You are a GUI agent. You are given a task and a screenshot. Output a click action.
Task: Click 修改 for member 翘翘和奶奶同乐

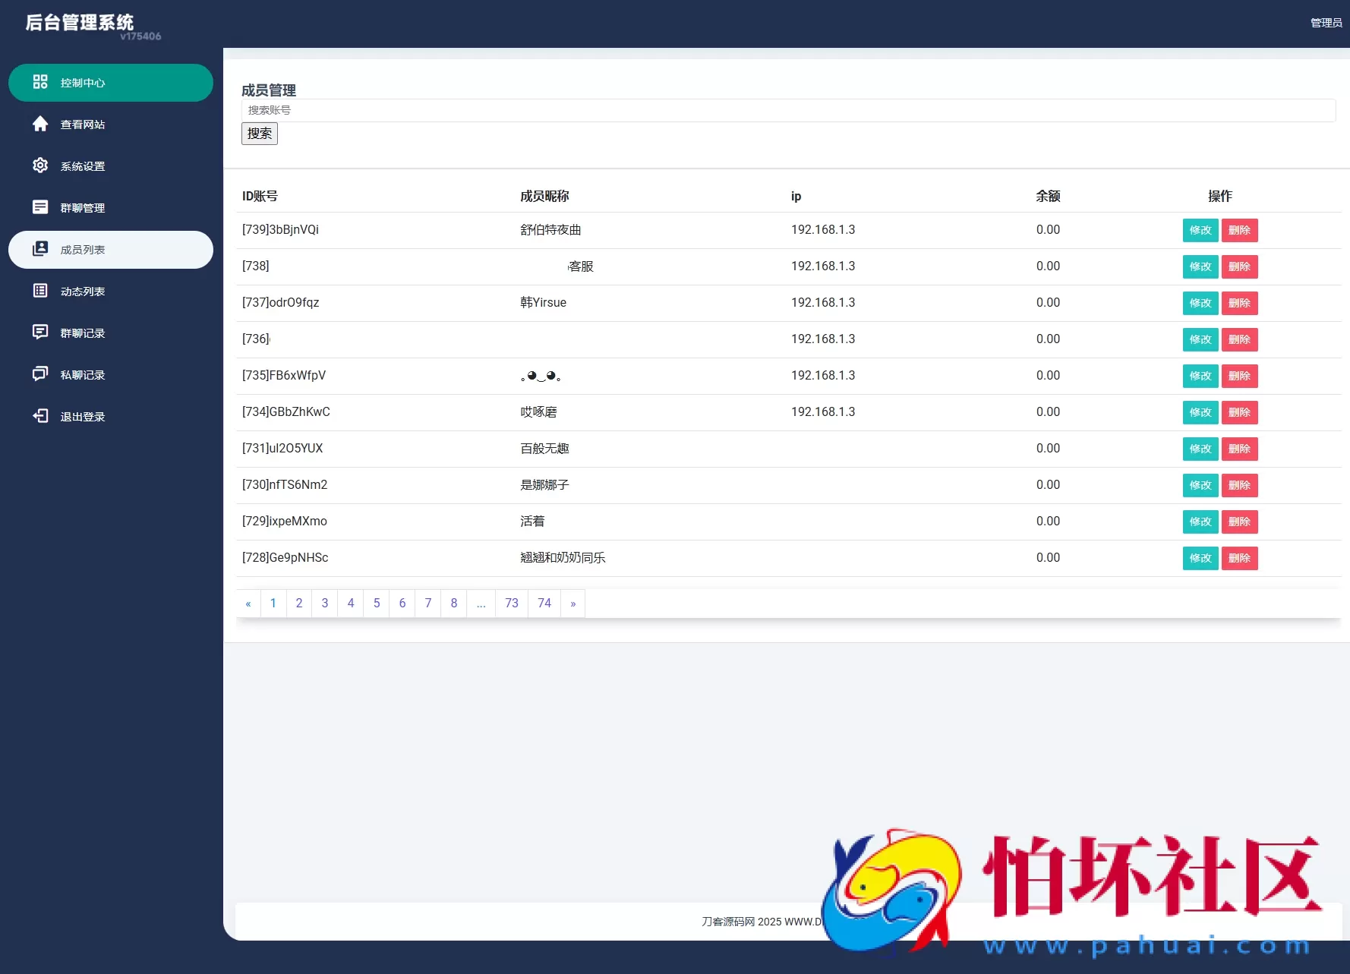(1200, 558)
